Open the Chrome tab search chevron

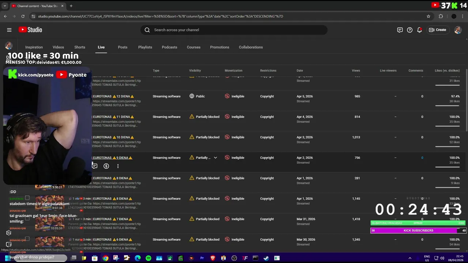click(5, 6)
